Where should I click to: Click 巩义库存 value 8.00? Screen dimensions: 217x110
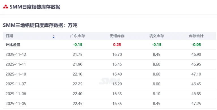(156, 84)
